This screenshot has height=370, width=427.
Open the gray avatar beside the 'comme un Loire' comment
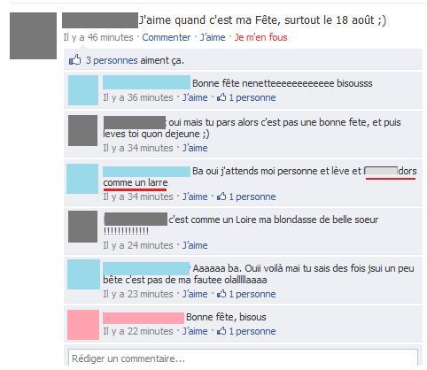point(82,227)
